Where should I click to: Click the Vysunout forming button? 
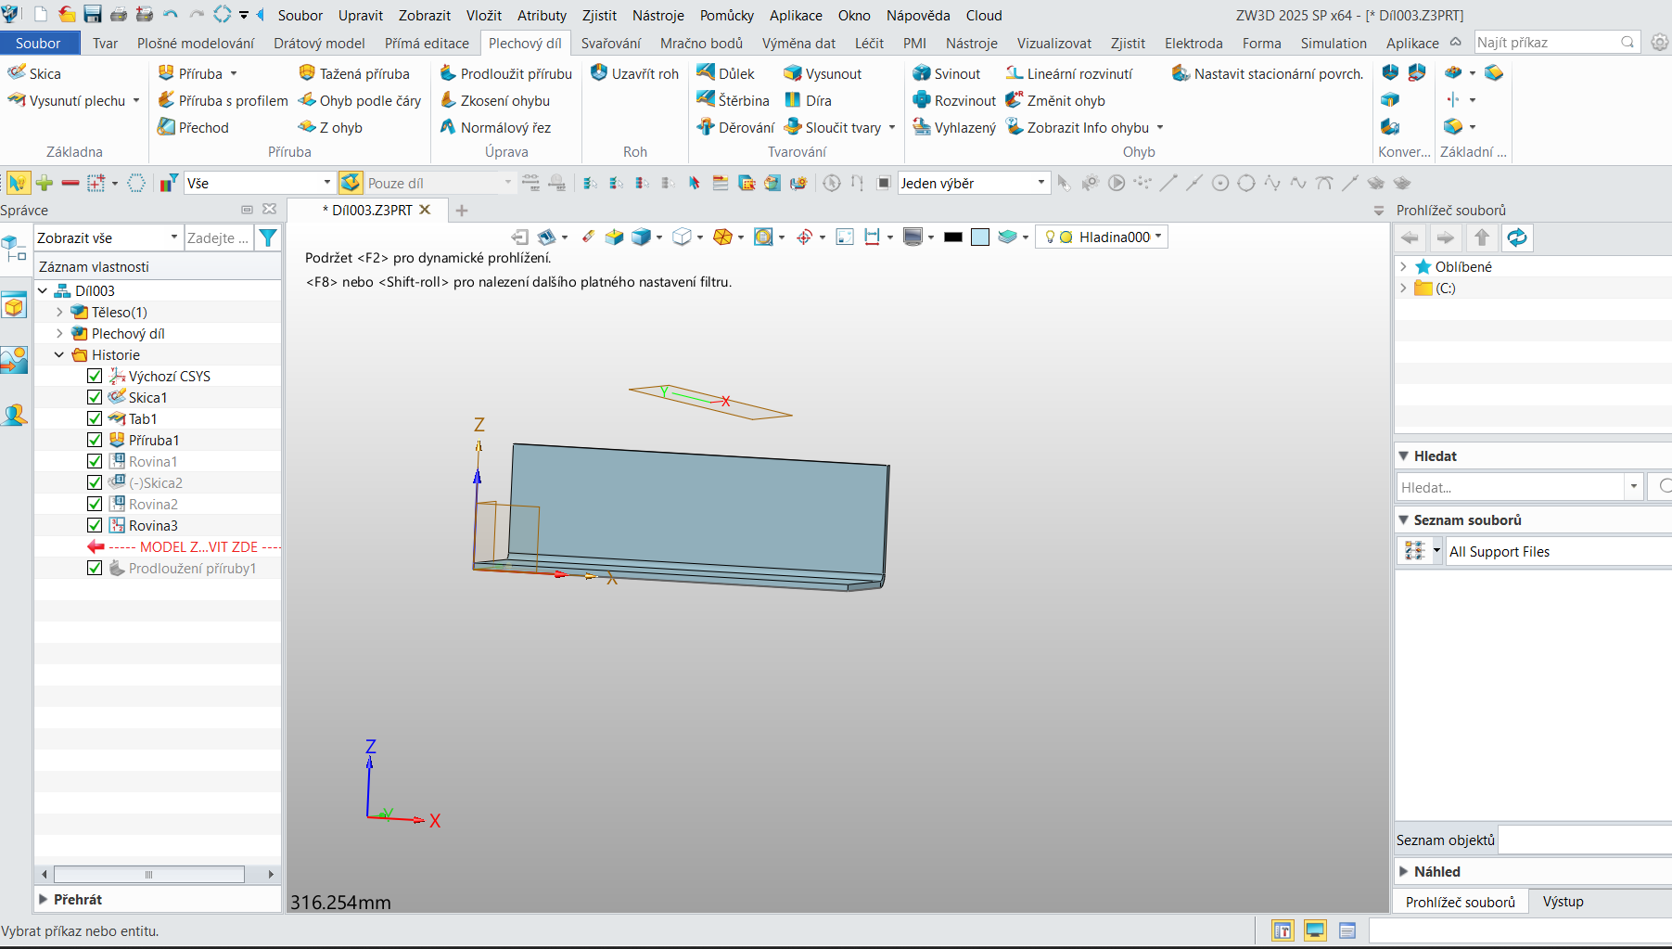tap(823, 73)
